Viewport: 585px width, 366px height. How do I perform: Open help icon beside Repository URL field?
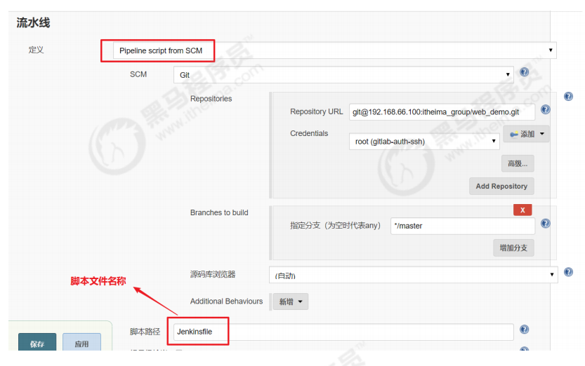click(545, 109)
